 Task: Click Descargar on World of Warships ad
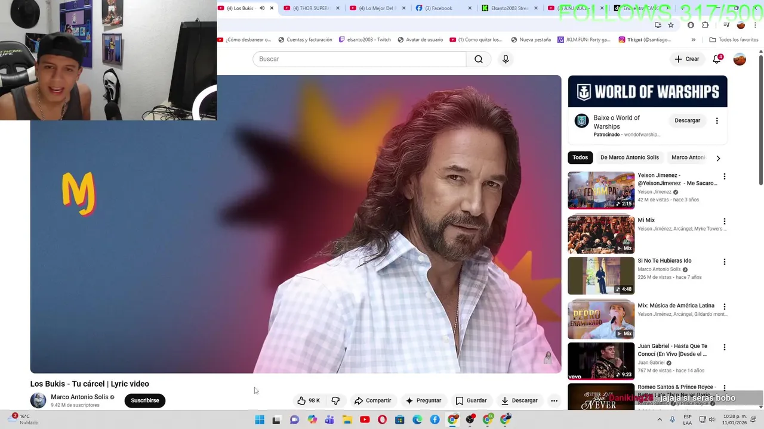tap(688, 120)
